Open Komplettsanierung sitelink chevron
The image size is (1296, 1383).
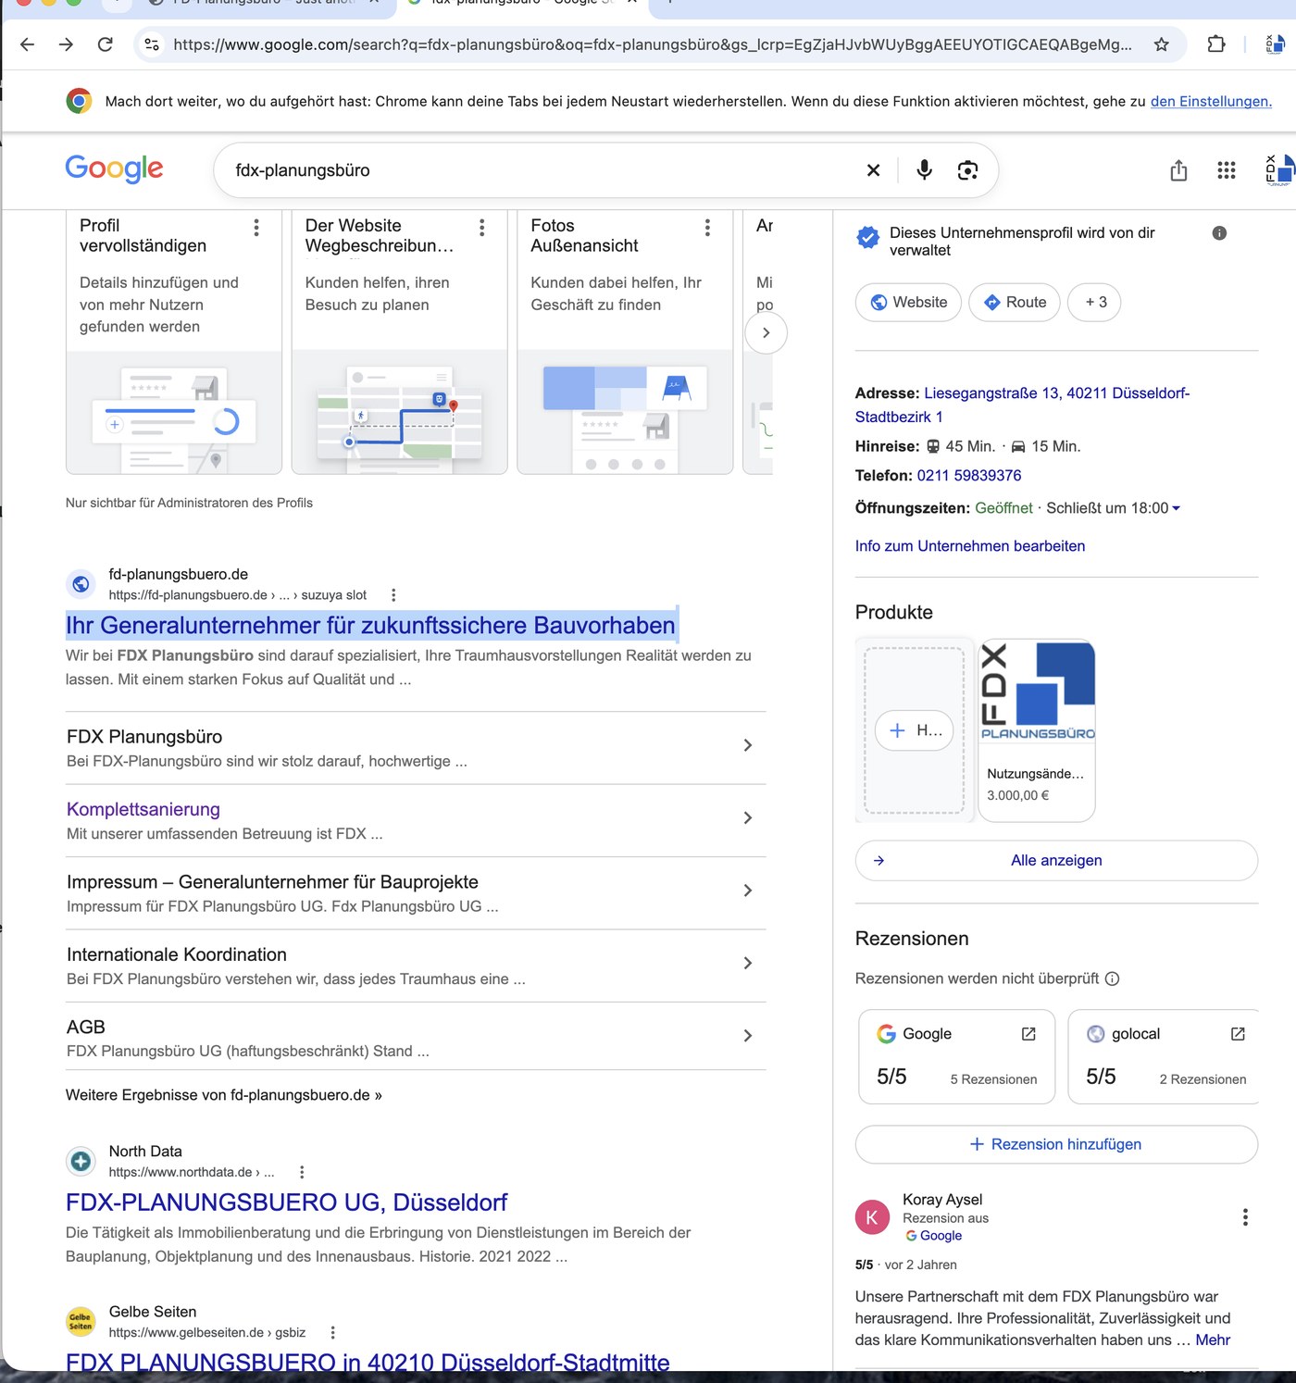(x=748, y=817)
